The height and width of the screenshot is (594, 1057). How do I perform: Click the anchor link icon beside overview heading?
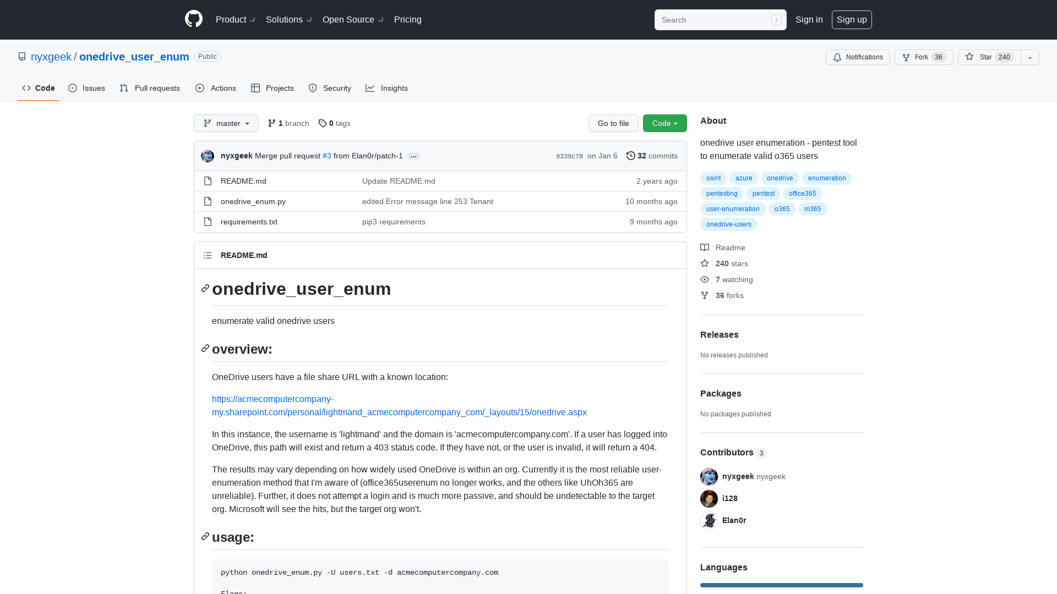pos(205,349)
